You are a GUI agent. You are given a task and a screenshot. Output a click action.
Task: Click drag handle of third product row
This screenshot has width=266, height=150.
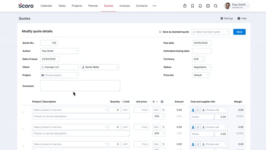click(x=23, y=146)
